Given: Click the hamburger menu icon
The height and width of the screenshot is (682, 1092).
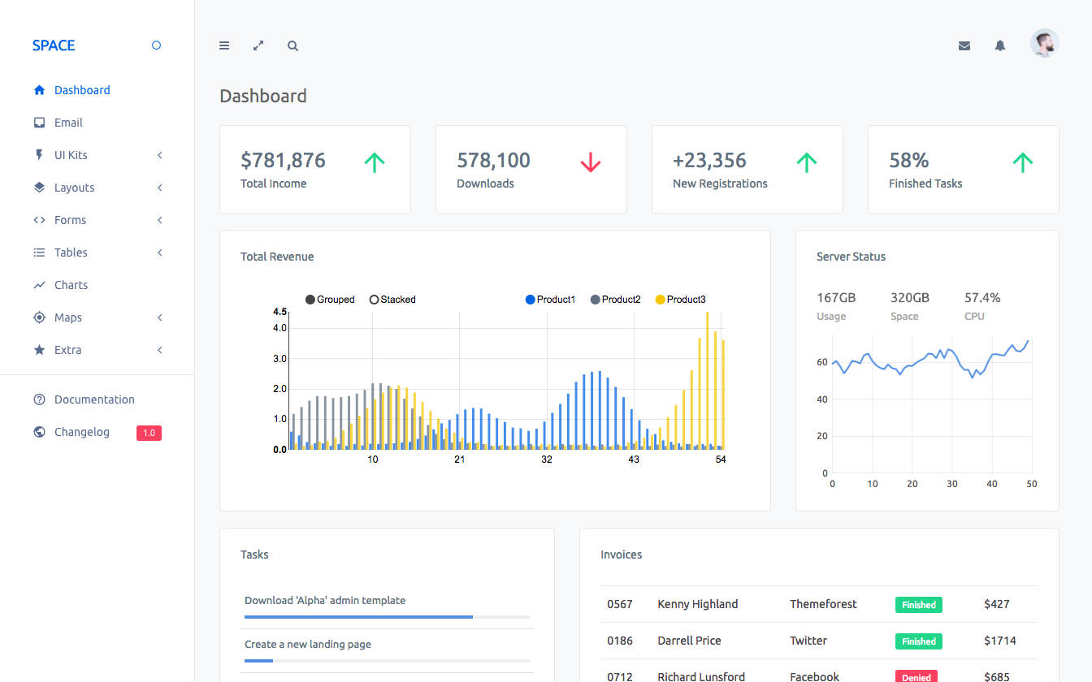Looking at the screenshot, I should (224, 46).
